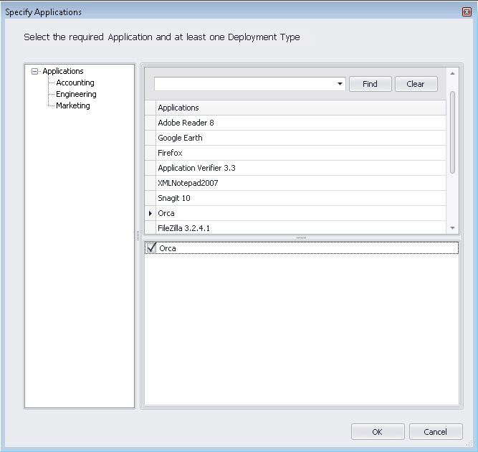Click inside the search text field
This screenshot has width=478, height=452.
pyautogui.click(x=244, y=84)
